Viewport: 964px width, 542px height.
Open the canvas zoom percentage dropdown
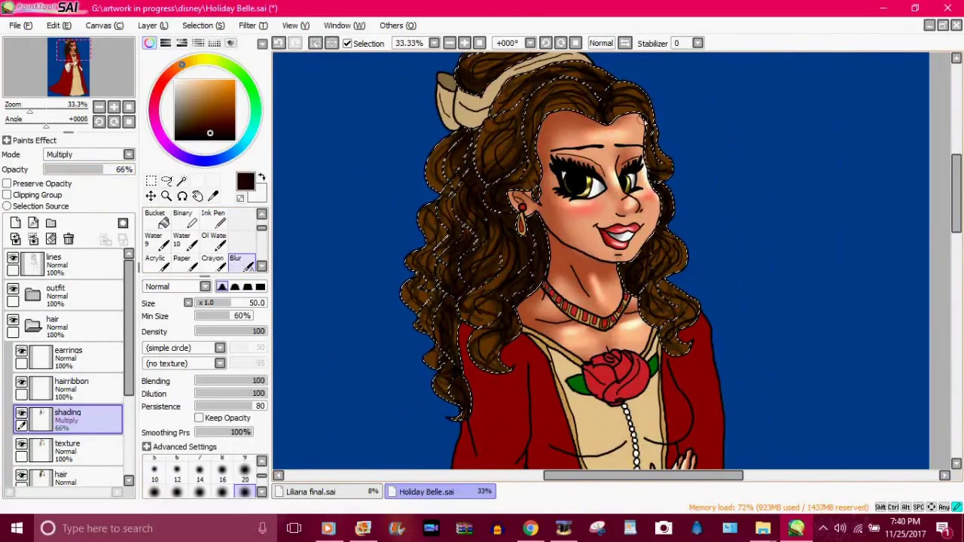tap(434, 43)
